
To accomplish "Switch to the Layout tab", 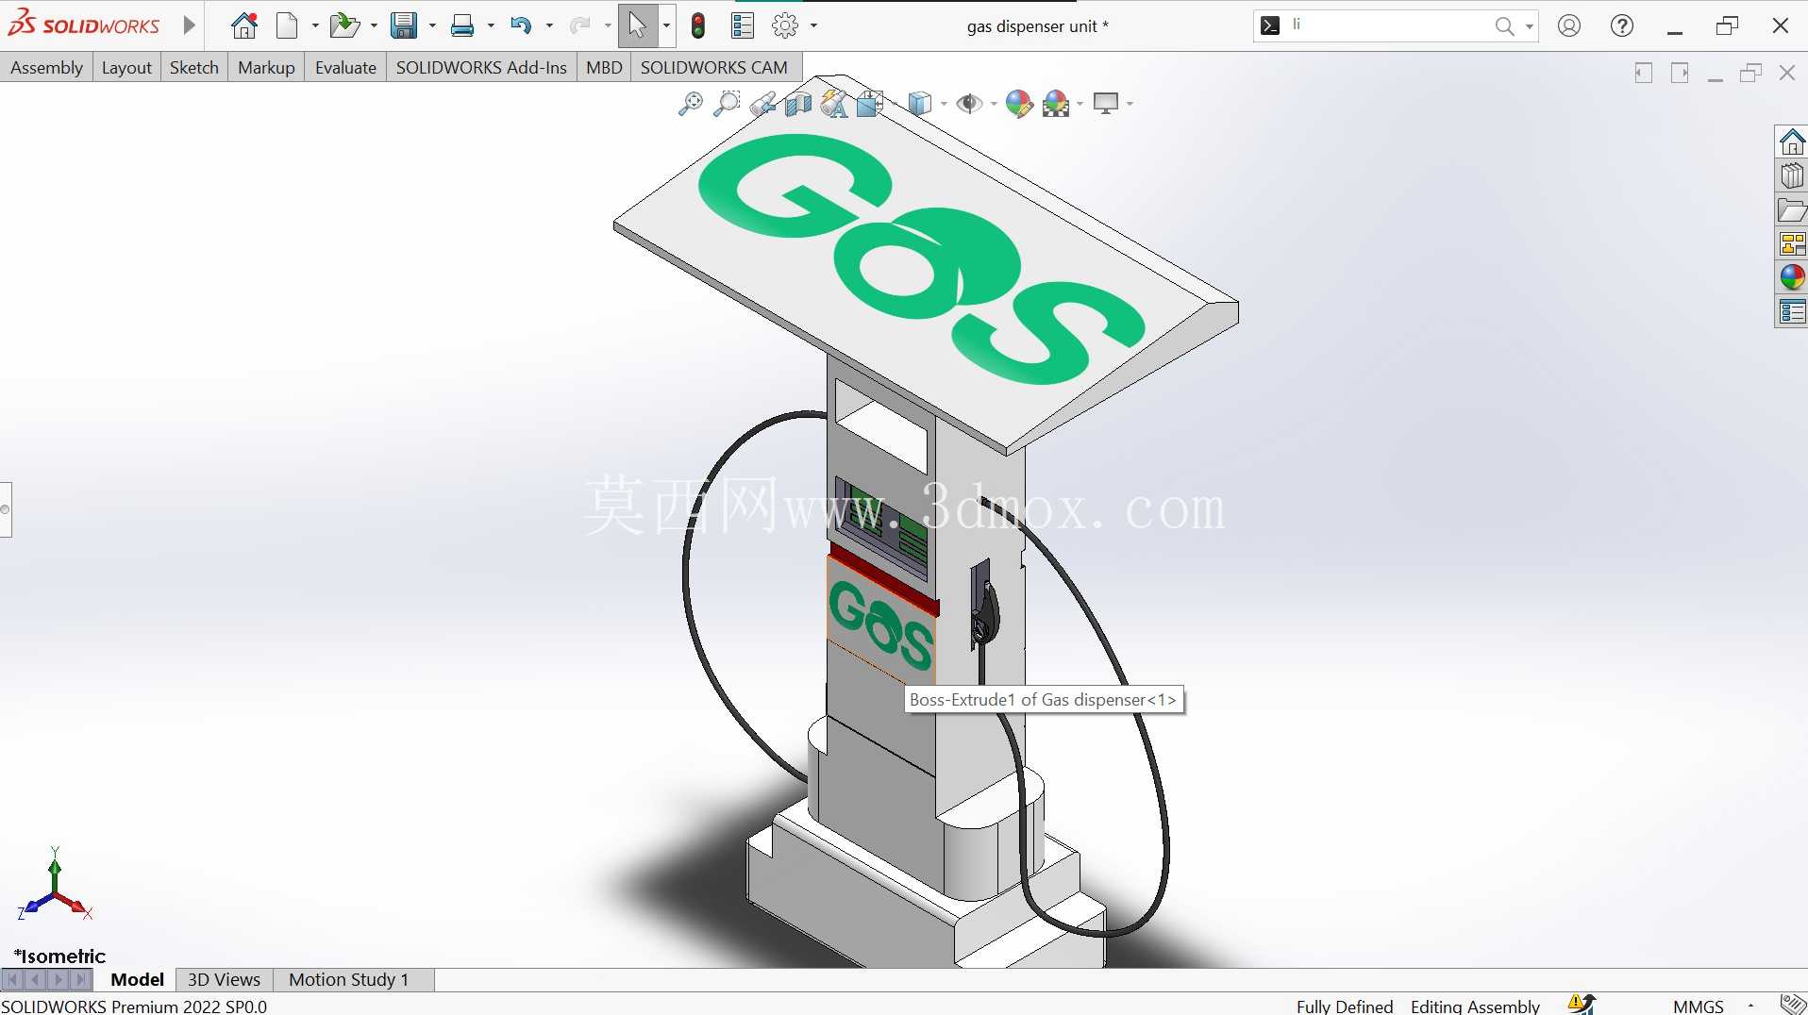I will (126, 67).
